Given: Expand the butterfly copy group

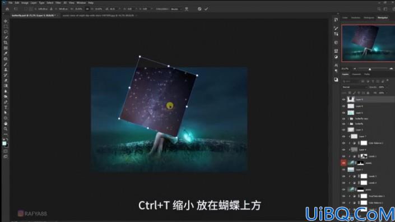Looking at the screenshot, I should coord(348,118).
